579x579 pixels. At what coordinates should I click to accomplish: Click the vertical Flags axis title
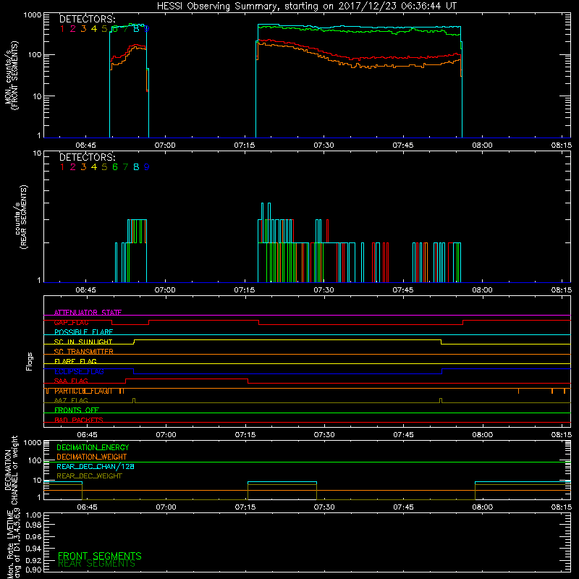pos(30,361)
